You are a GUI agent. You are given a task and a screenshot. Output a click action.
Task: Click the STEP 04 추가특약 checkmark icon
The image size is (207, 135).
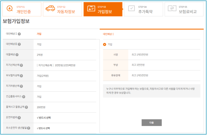tap(131, 8)
